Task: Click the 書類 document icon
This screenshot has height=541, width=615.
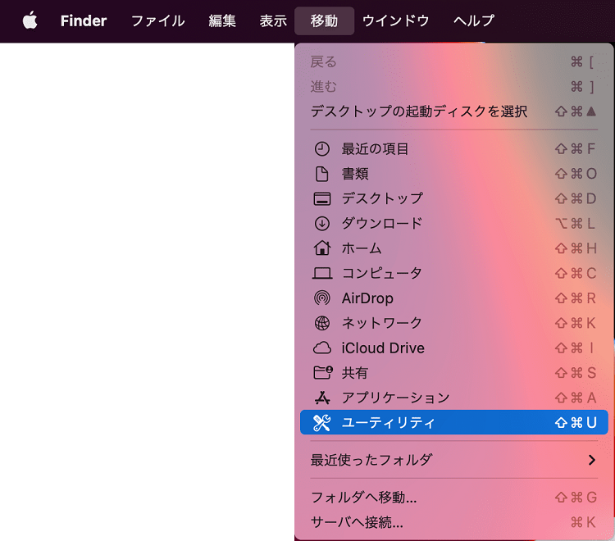Action: (x=322, y=174)
